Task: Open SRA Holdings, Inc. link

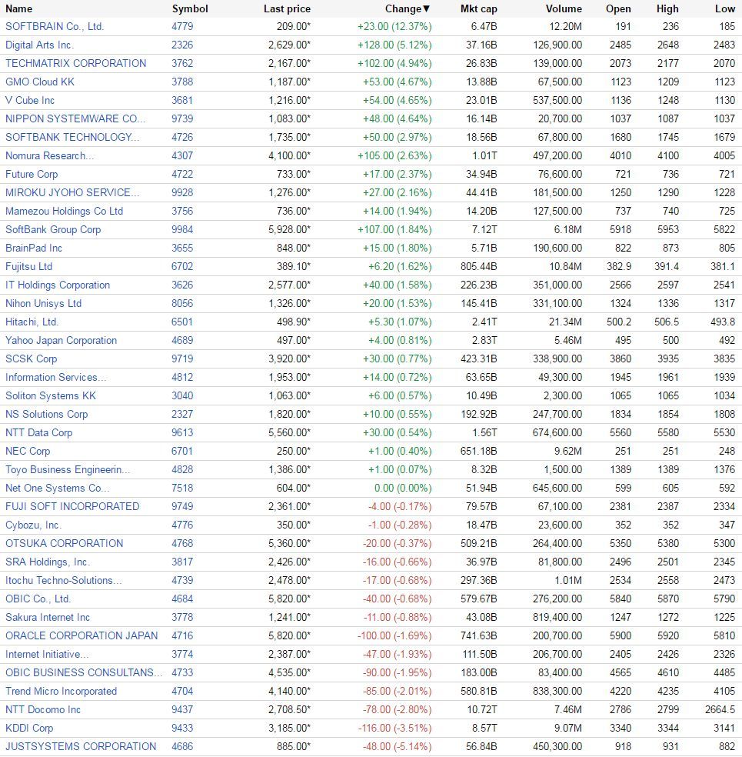Action: pos(48,562)
